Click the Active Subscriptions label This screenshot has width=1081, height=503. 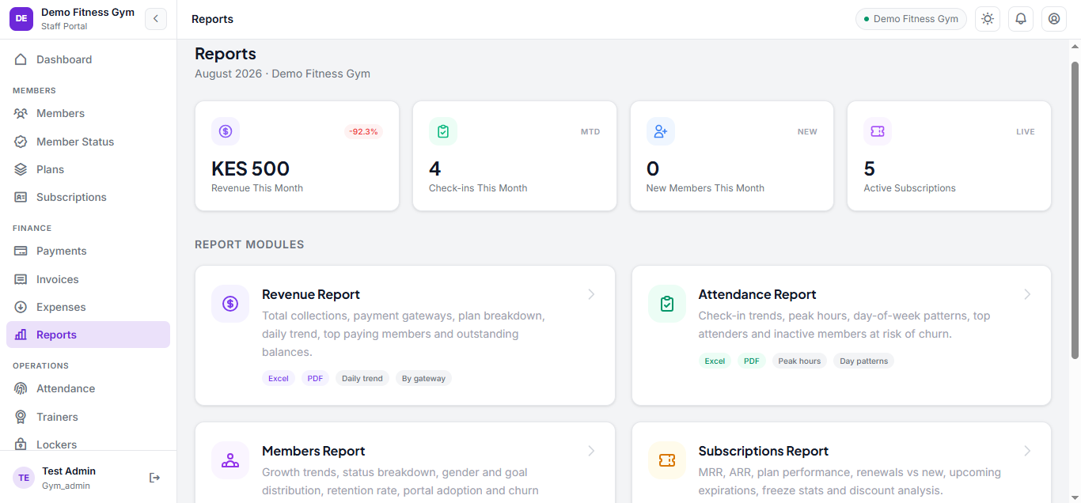pos(909,188)
